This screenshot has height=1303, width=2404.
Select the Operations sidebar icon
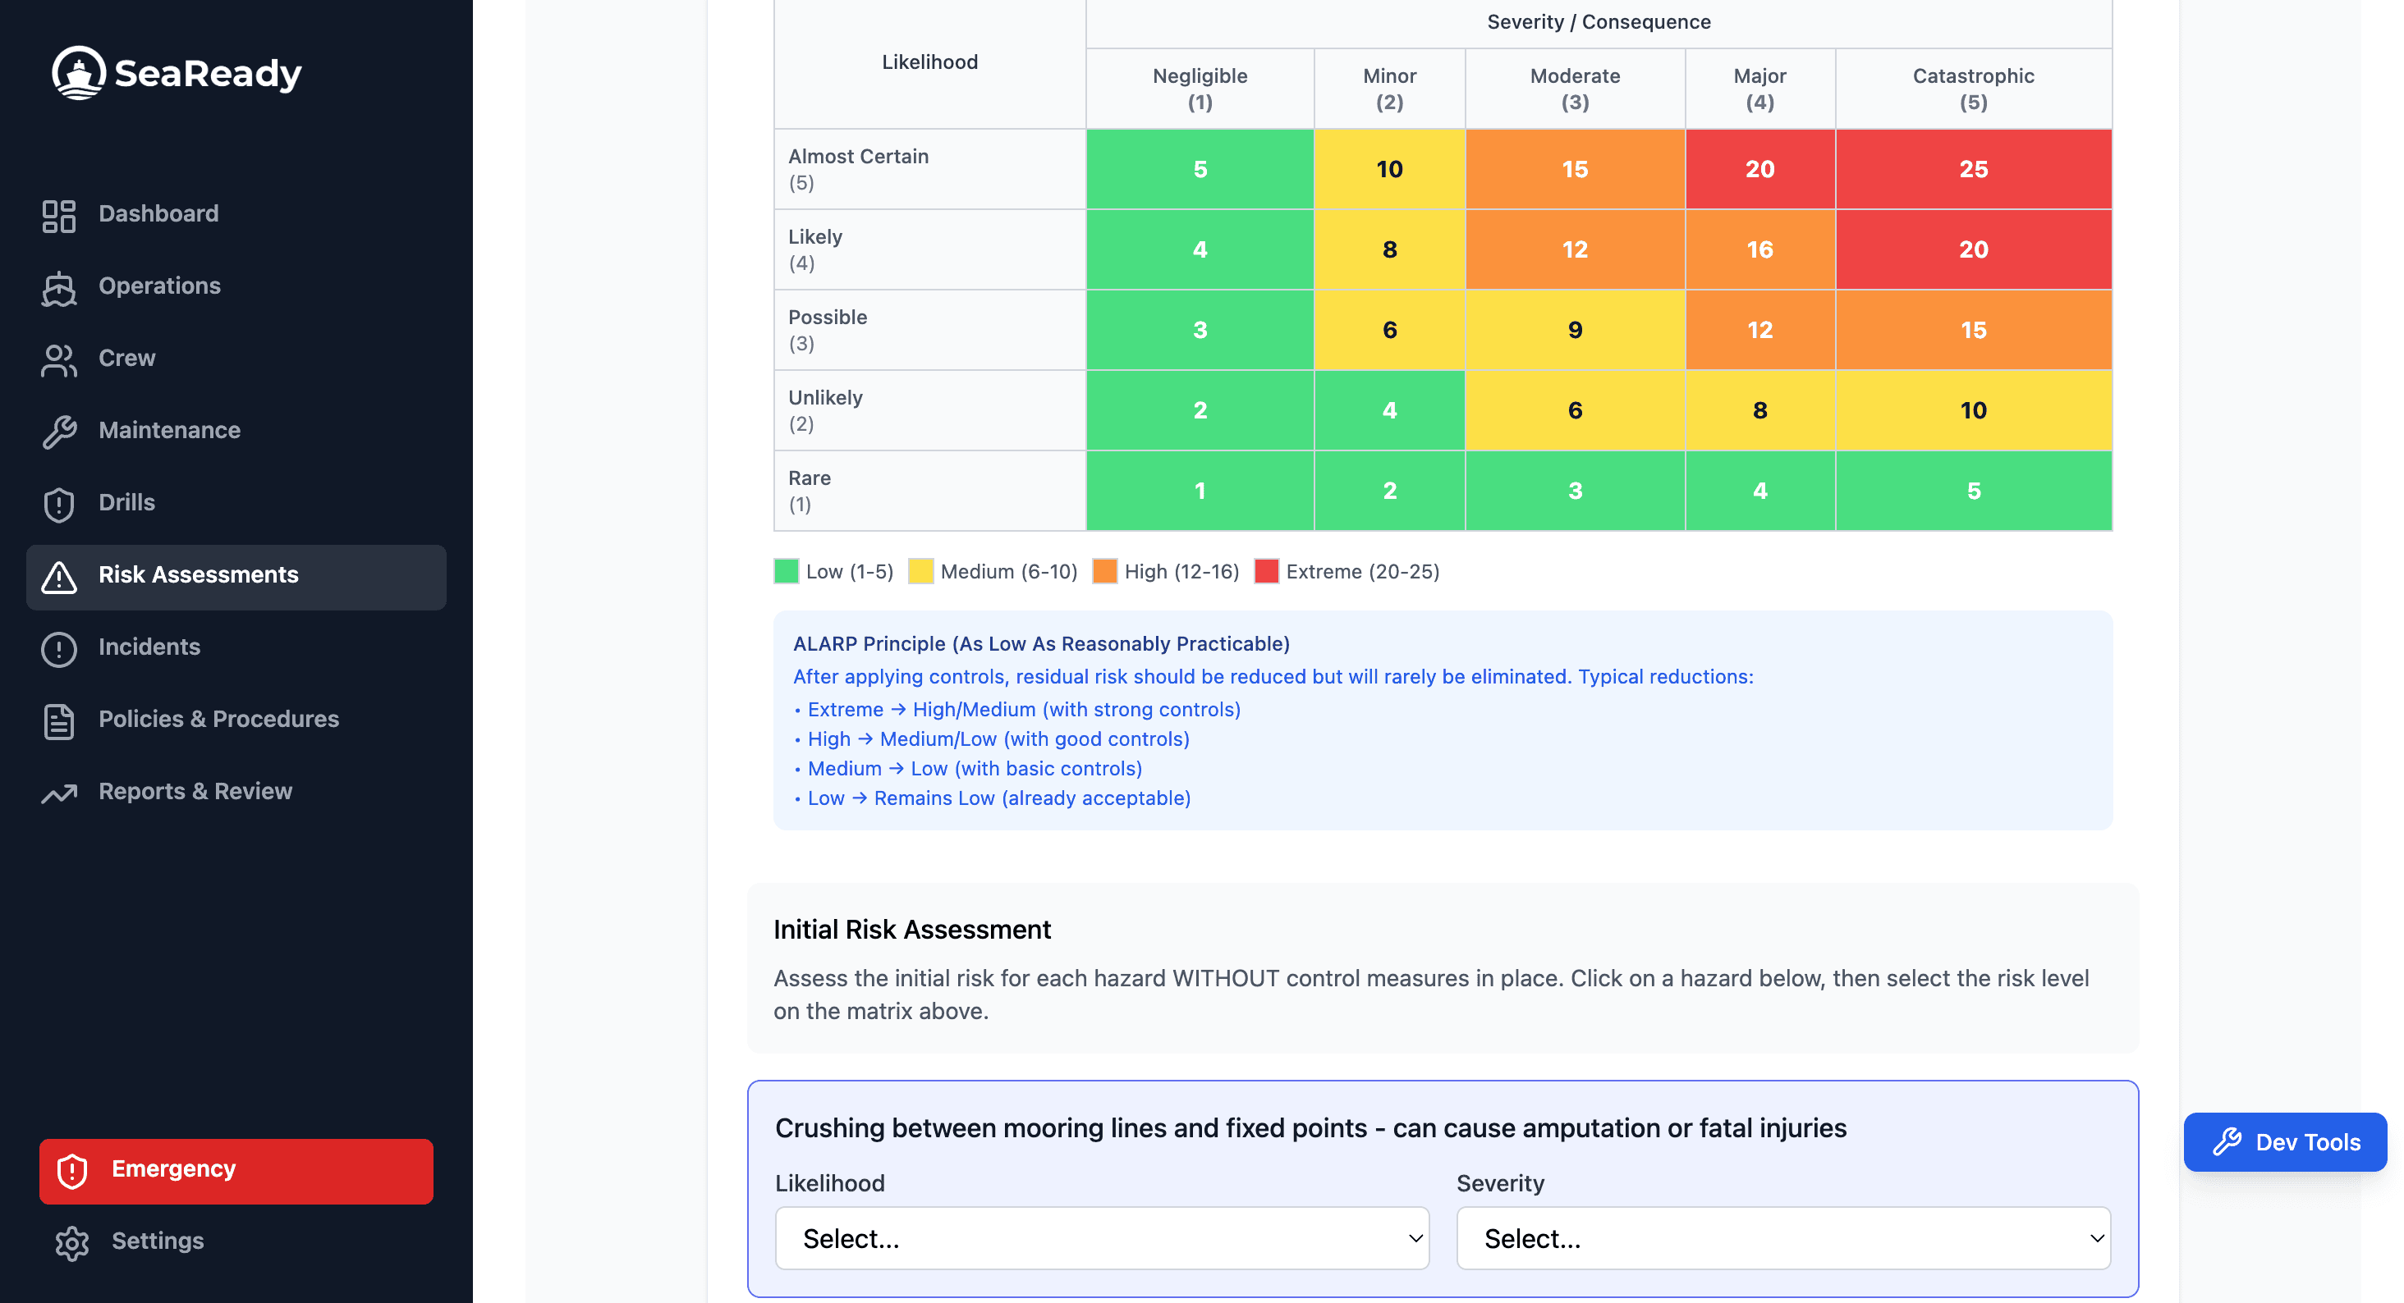pos(59,287)
